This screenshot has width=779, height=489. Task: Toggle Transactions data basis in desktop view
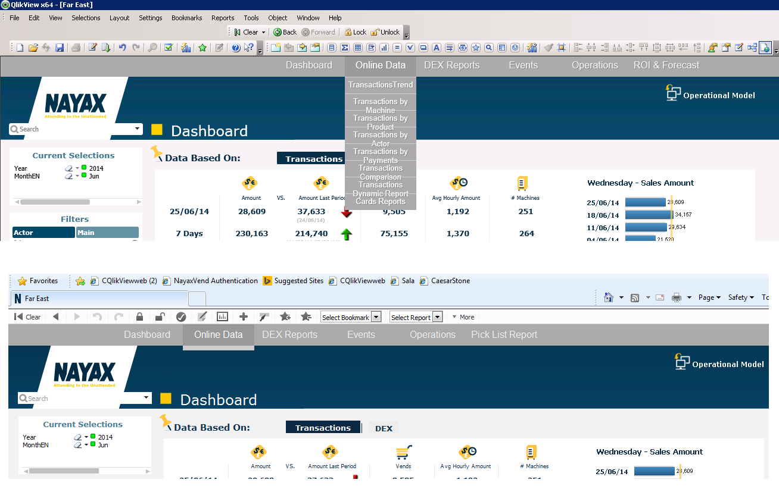(313, 159)
